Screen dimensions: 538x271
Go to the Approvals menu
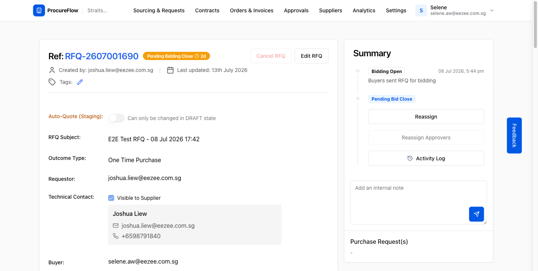(x=296, y=10)
